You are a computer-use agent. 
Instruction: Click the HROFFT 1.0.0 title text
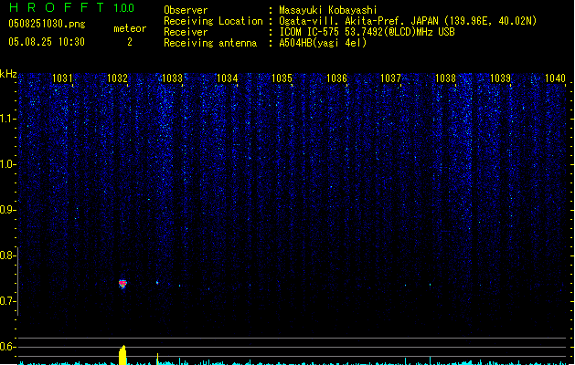tap(71, 7)
